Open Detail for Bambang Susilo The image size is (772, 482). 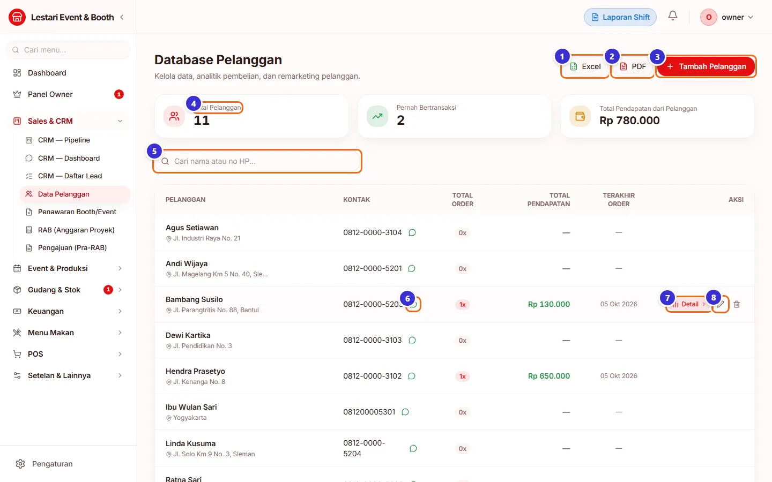point(689,304)
